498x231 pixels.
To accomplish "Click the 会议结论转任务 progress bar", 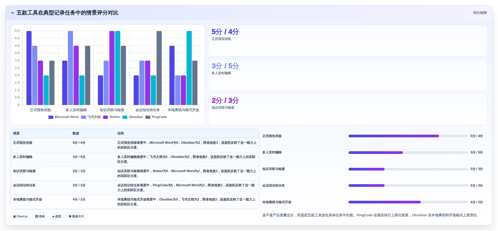I will pos(408,185).
